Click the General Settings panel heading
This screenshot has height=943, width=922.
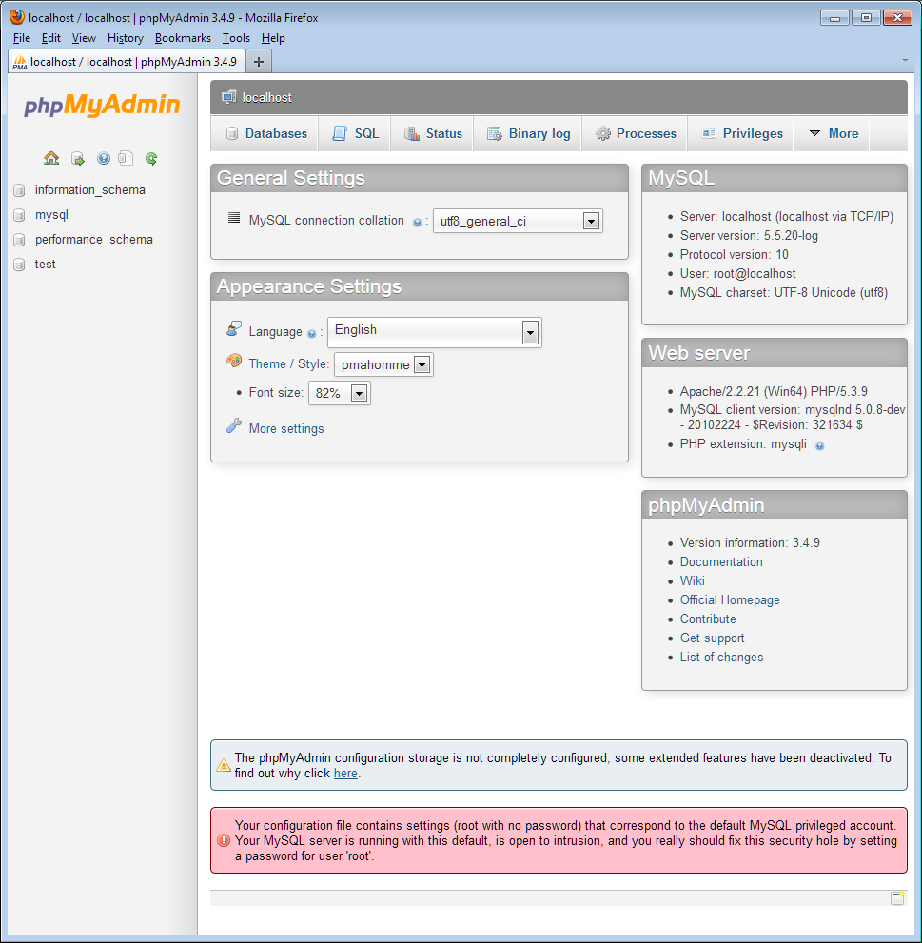click(x=420, y=178)
